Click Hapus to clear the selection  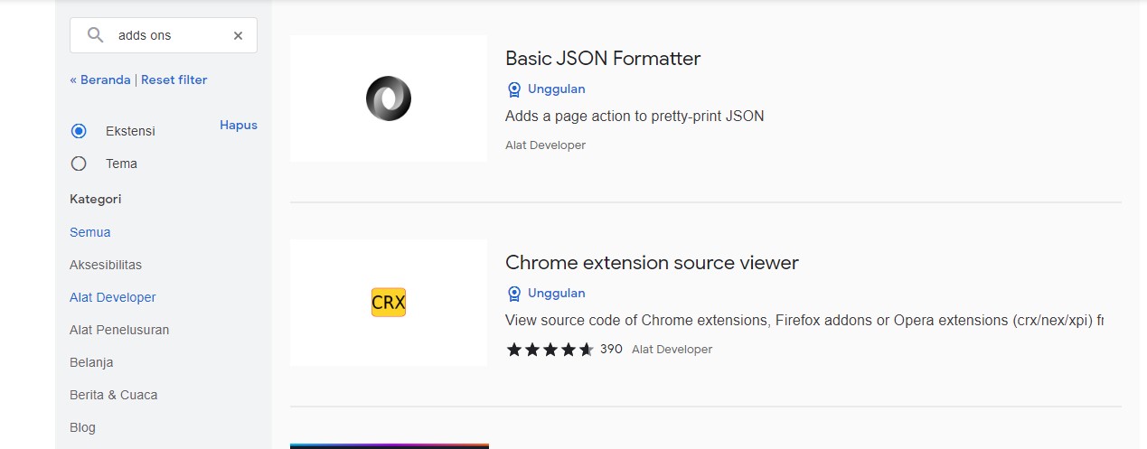click(x=239, y=126)
